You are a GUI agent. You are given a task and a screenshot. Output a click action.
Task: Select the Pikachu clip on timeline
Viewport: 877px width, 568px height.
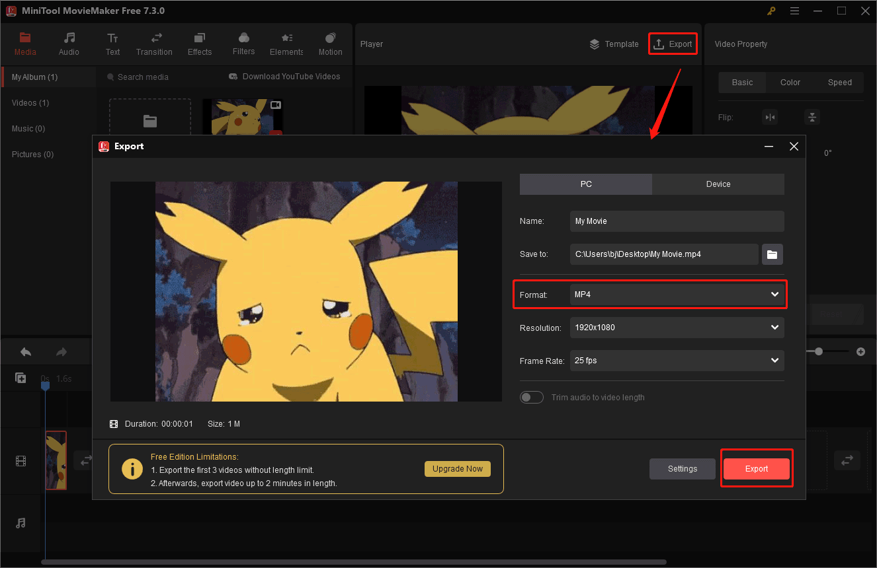[56, 460]
